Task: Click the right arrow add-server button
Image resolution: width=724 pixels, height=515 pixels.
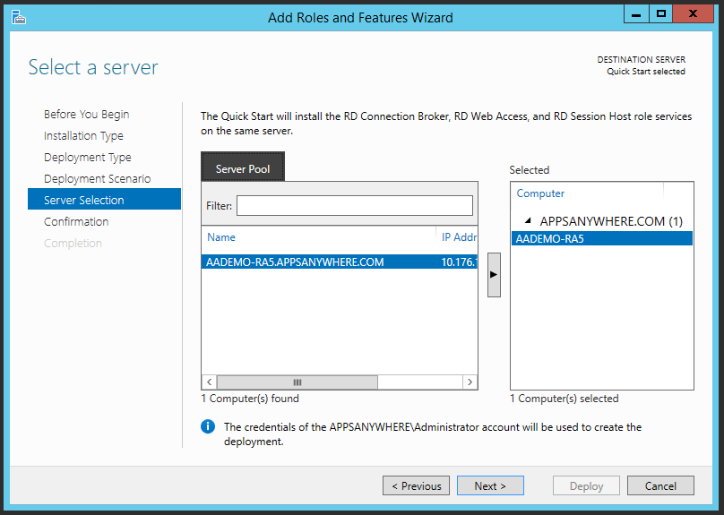Action: [x=494, y=279]
